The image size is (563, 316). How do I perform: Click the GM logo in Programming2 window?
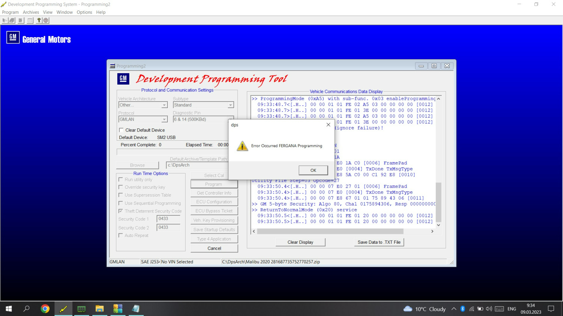pos(123,79)
